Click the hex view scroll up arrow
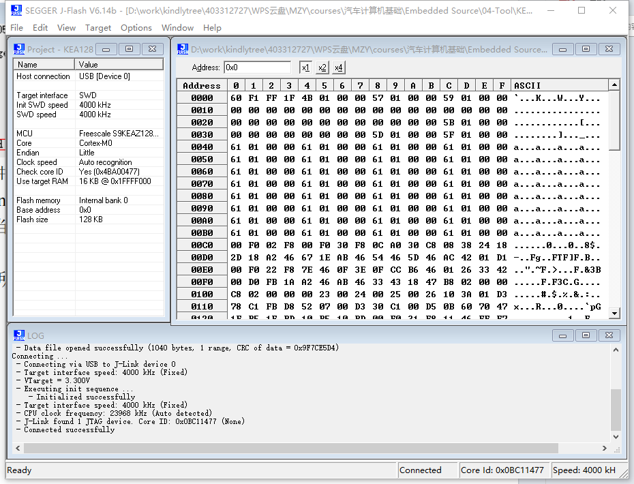The image size is (634, 484). click(614, 85)
